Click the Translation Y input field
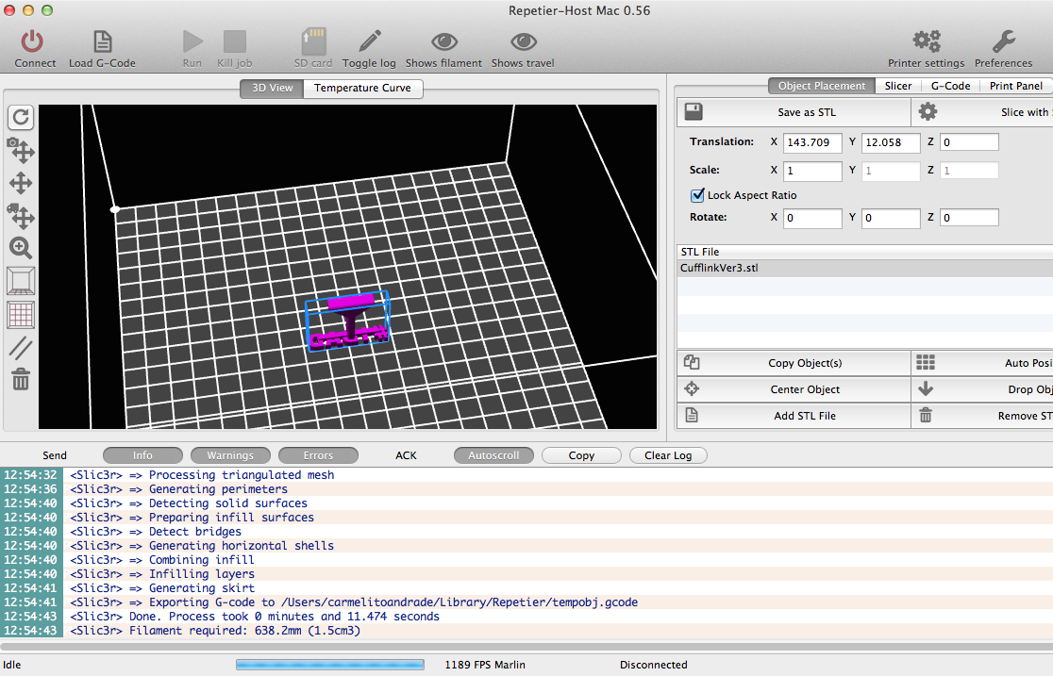Screen dimensions: 1053x676 click(x=891, y=142)
